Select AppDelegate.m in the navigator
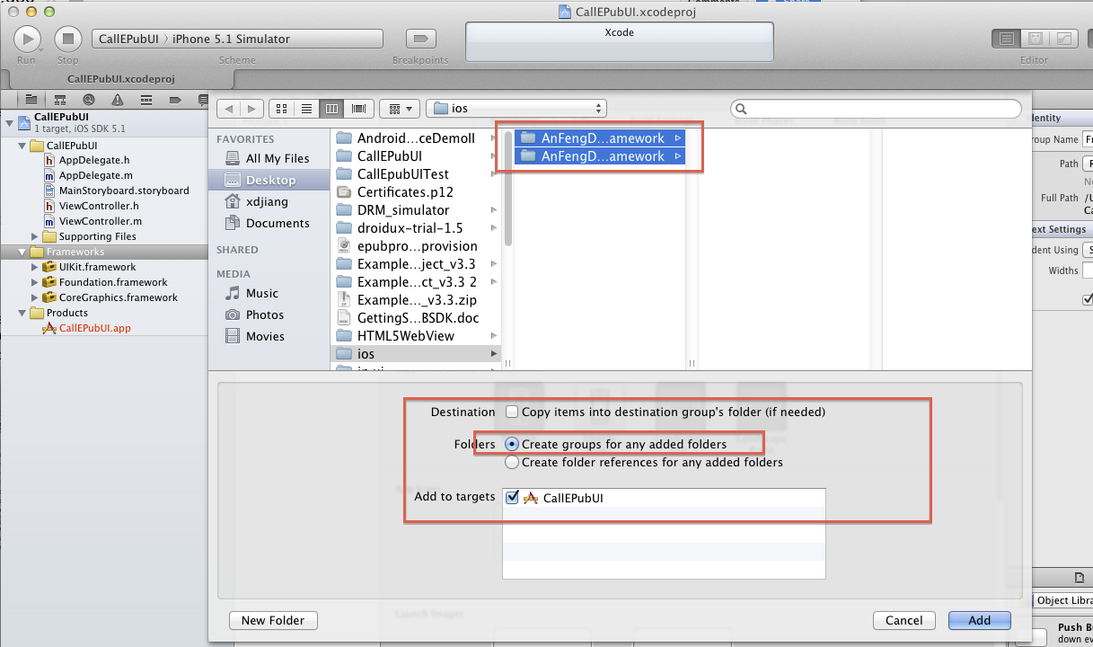Viewport: 1093px width, 647px height. pos(95,175)
